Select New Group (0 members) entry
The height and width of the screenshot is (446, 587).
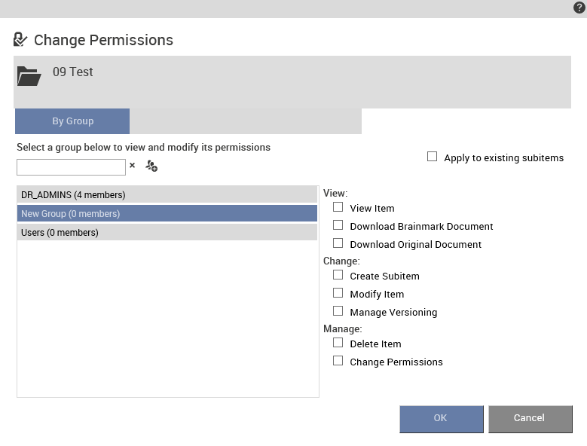[167, 213]
